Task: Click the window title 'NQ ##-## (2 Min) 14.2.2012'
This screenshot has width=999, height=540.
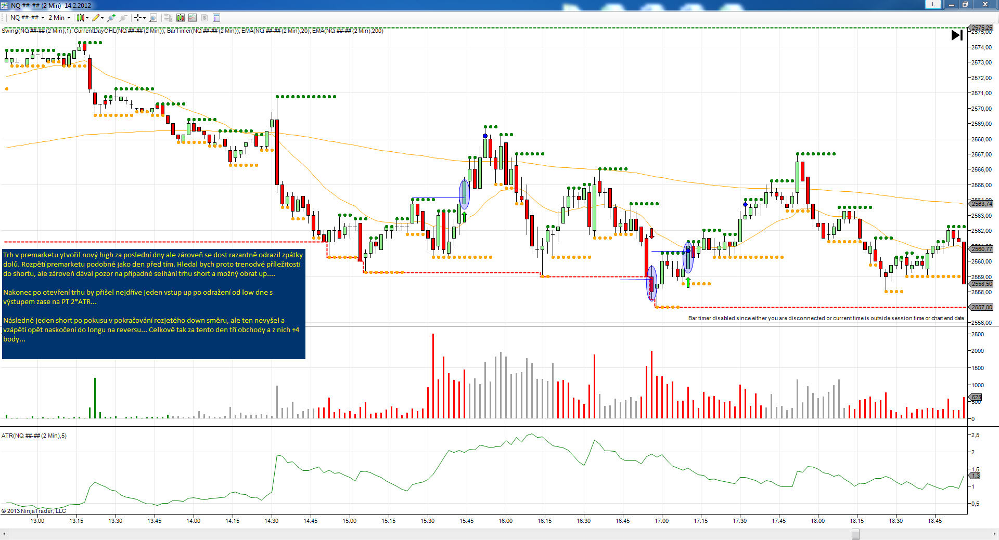Action: tap(51, 5)
